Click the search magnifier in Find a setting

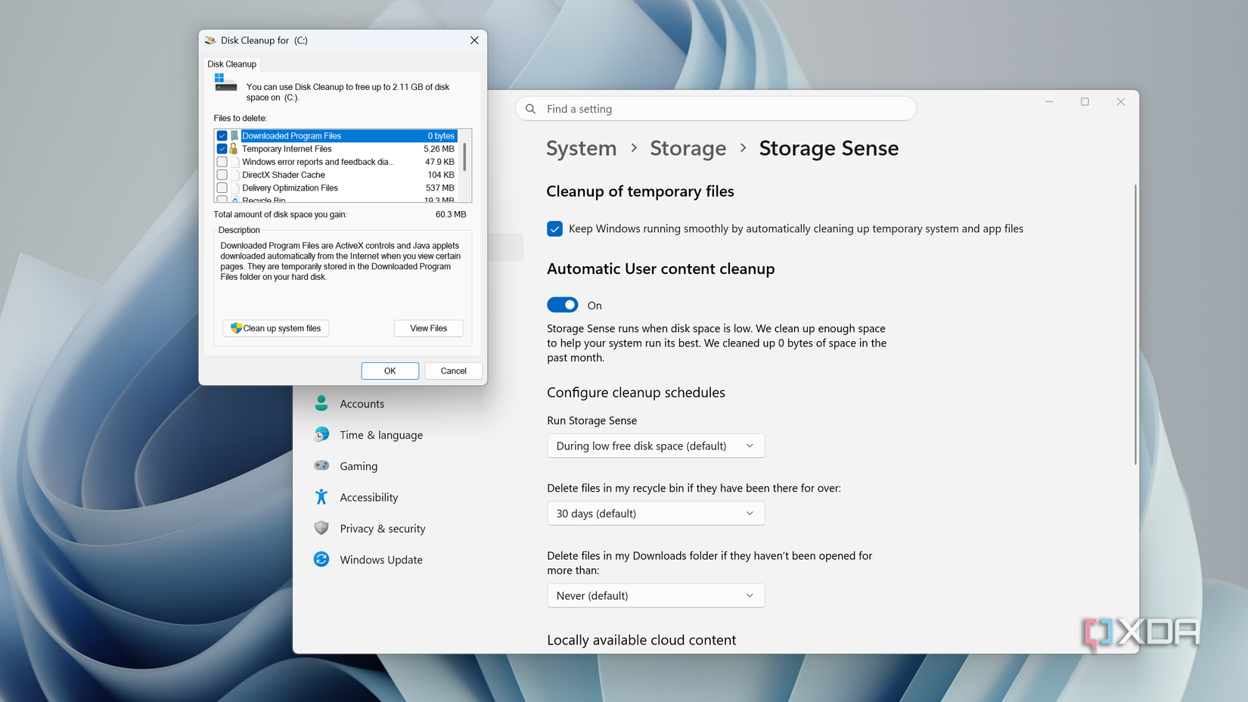pyautogui.click(x=531, y=109)
